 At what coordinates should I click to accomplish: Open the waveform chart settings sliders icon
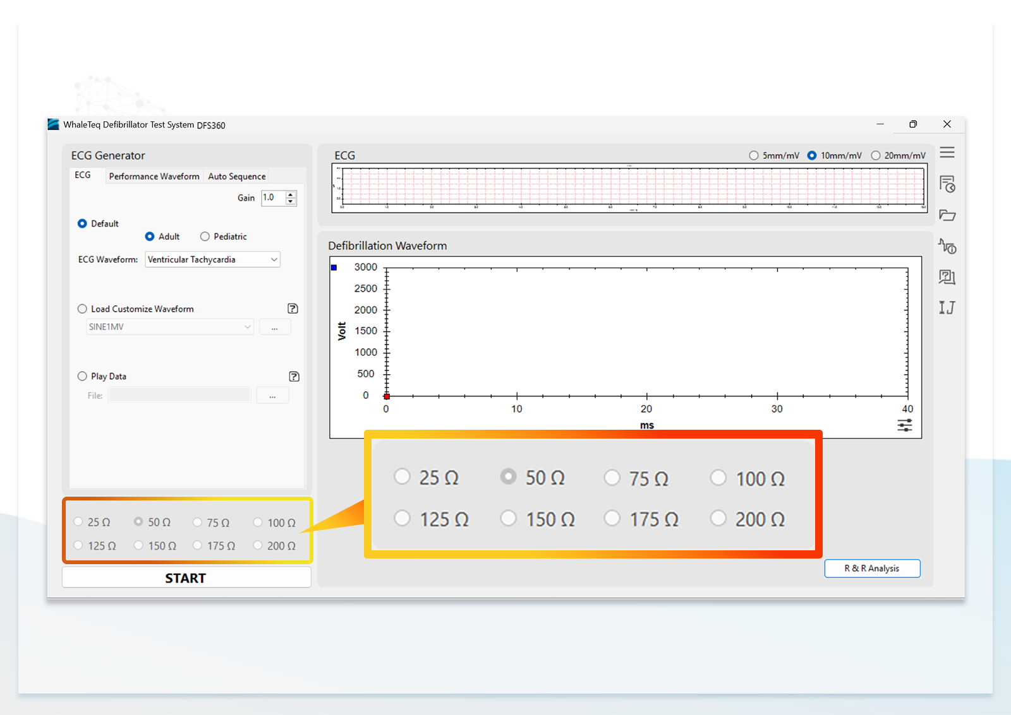(904, 425)
